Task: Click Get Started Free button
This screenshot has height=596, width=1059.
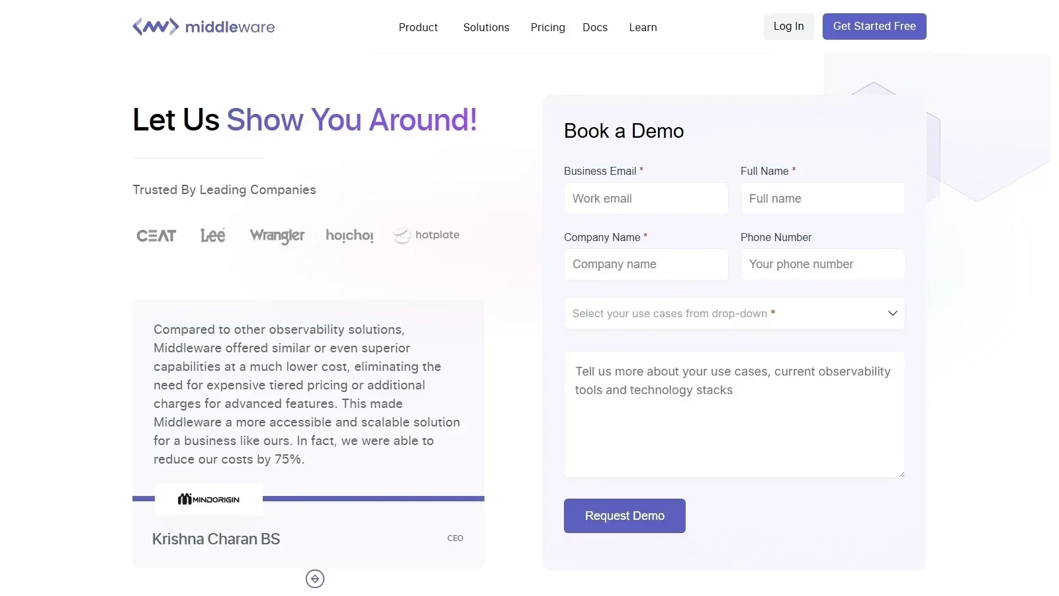Action: click(874, 26)
